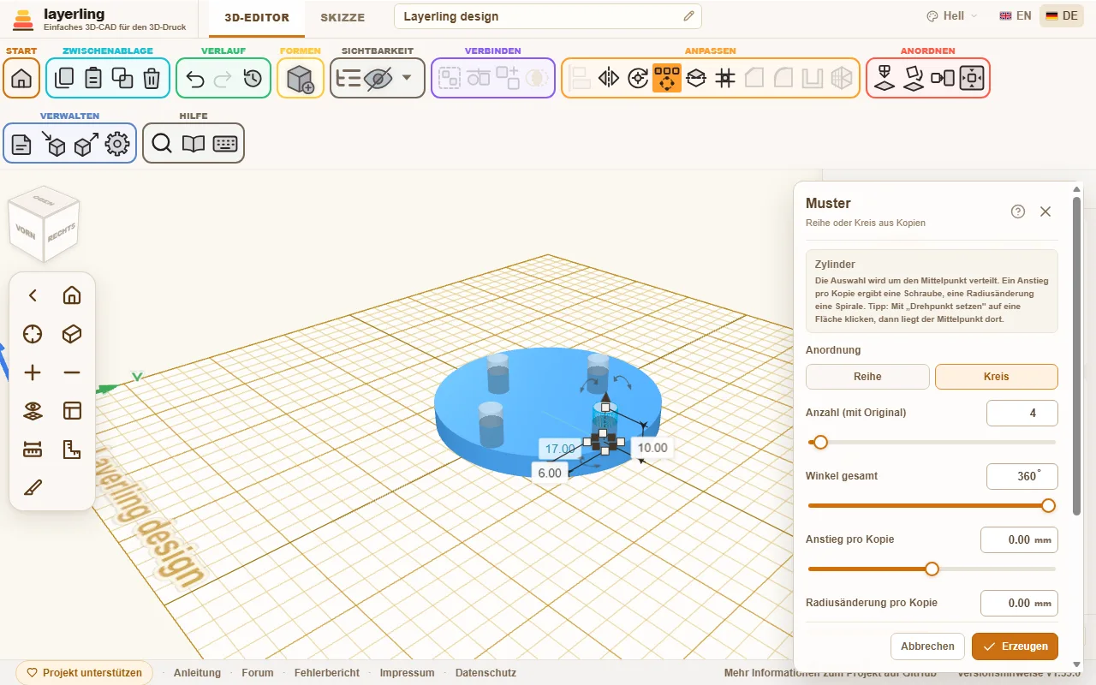Click the Erzeugen button
Screen dimensions: 1096x685
[x=1016, y=646]
